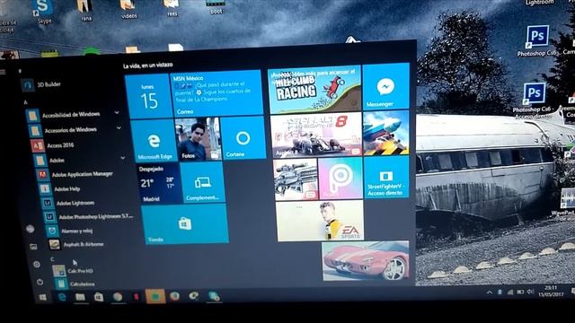This screenshot has width=575, height=323.
Task: Select Photoshop Cs6 - Acceso directo desktop icon
Action: [533, 100]
